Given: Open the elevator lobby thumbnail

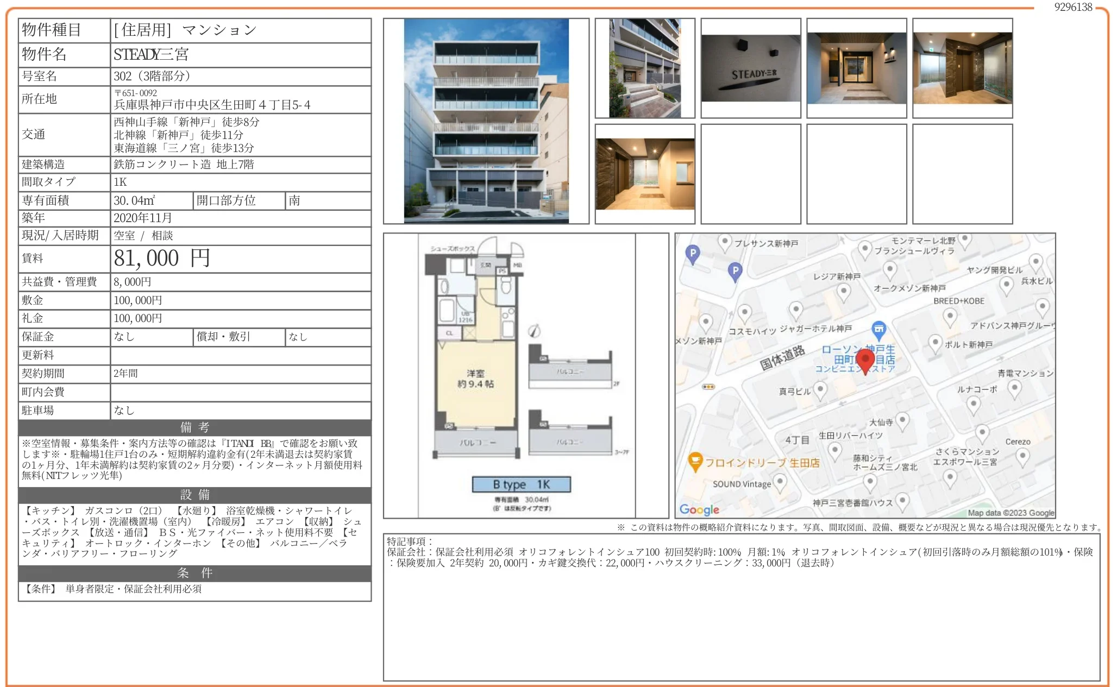Looking at the screenshot, I should tap(962, 68).
